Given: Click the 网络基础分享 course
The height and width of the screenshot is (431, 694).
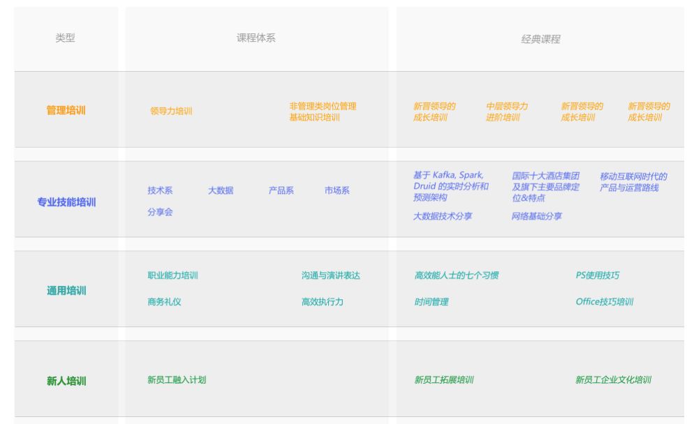Looking at the screenshot, I should pos(537,217).
